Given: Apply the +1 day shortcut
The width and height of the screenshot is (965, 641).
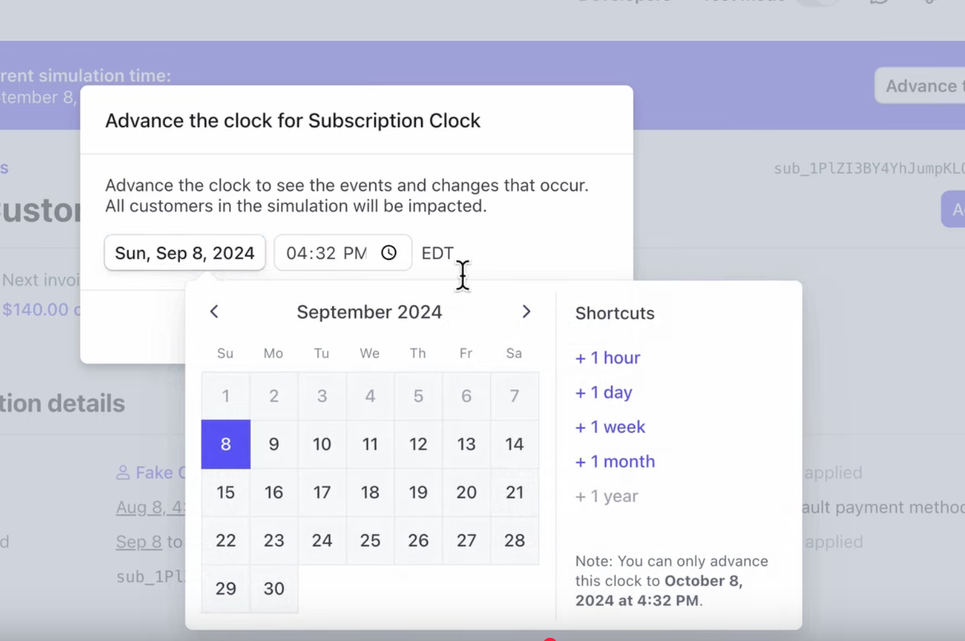Looking at the screenshot, I should [x=603, y=392].
